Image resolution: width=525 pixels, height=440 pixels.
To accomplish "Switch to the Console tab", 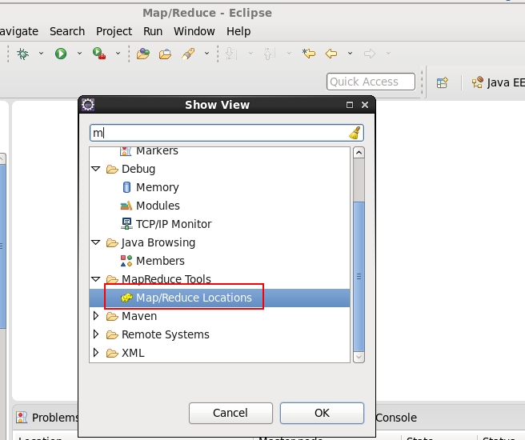I will point(396,418).
